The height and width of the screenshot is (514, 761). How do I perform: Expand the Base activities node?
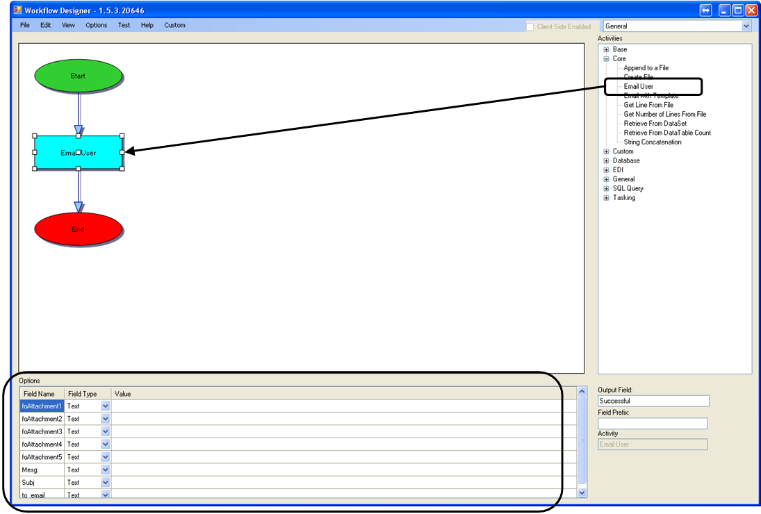pos(606,49)
